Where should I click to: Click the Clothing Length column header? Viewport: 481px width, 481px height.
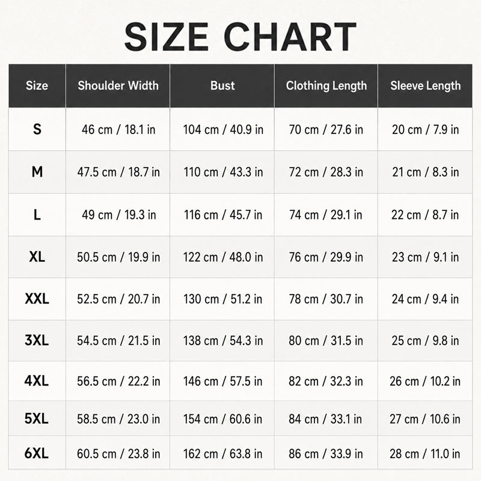[x=326, y=86]
